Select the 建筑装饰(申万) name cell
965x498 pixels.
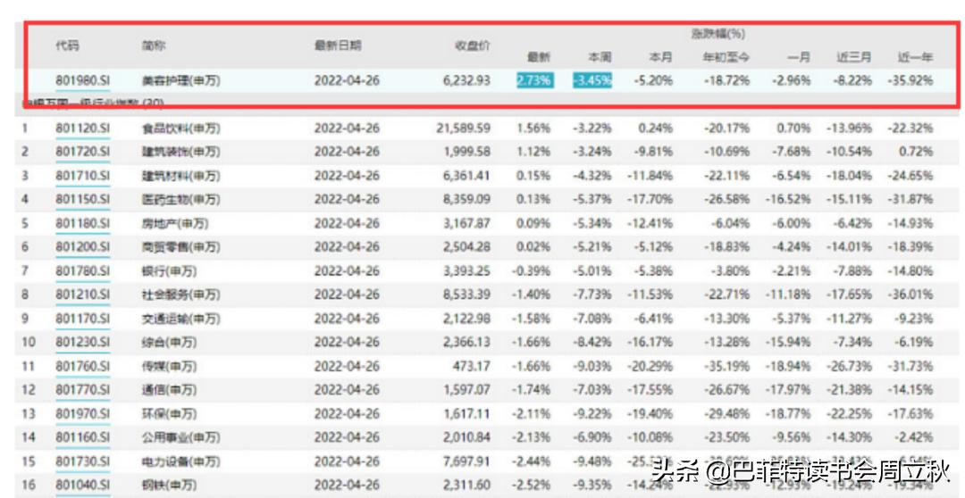point(180,152)
